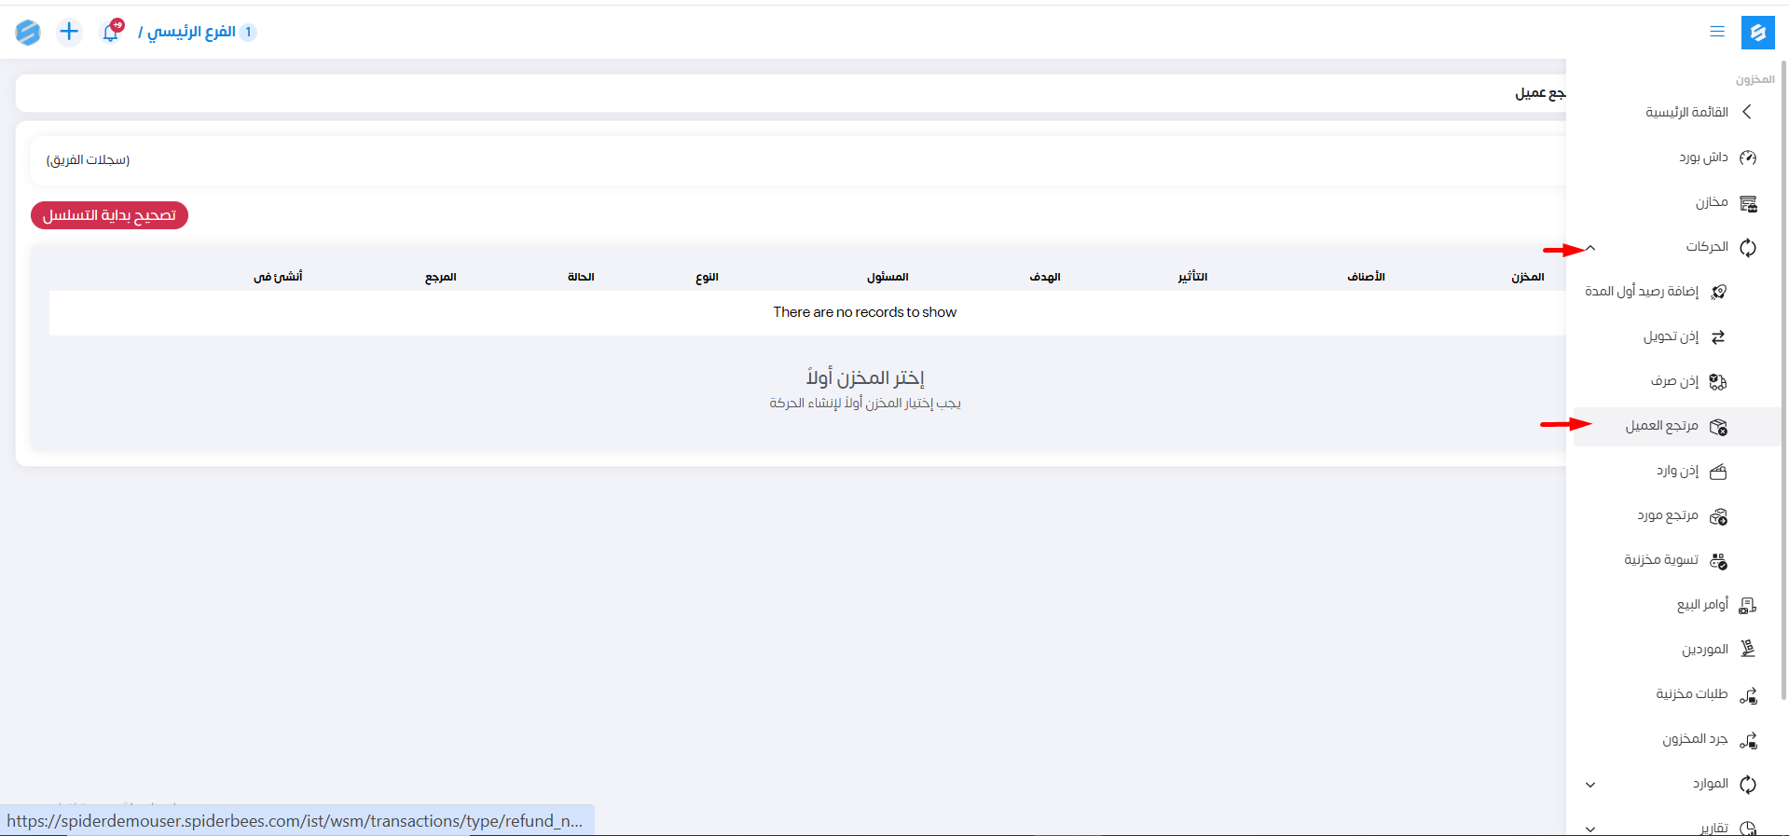This screenshot has width=1789, height=836.
Task: Click the notification bell icon
Action: click(x=111, y=32)
